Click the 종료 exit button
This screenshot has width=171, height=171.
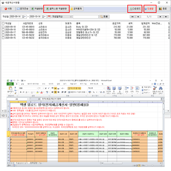[163, 9]
